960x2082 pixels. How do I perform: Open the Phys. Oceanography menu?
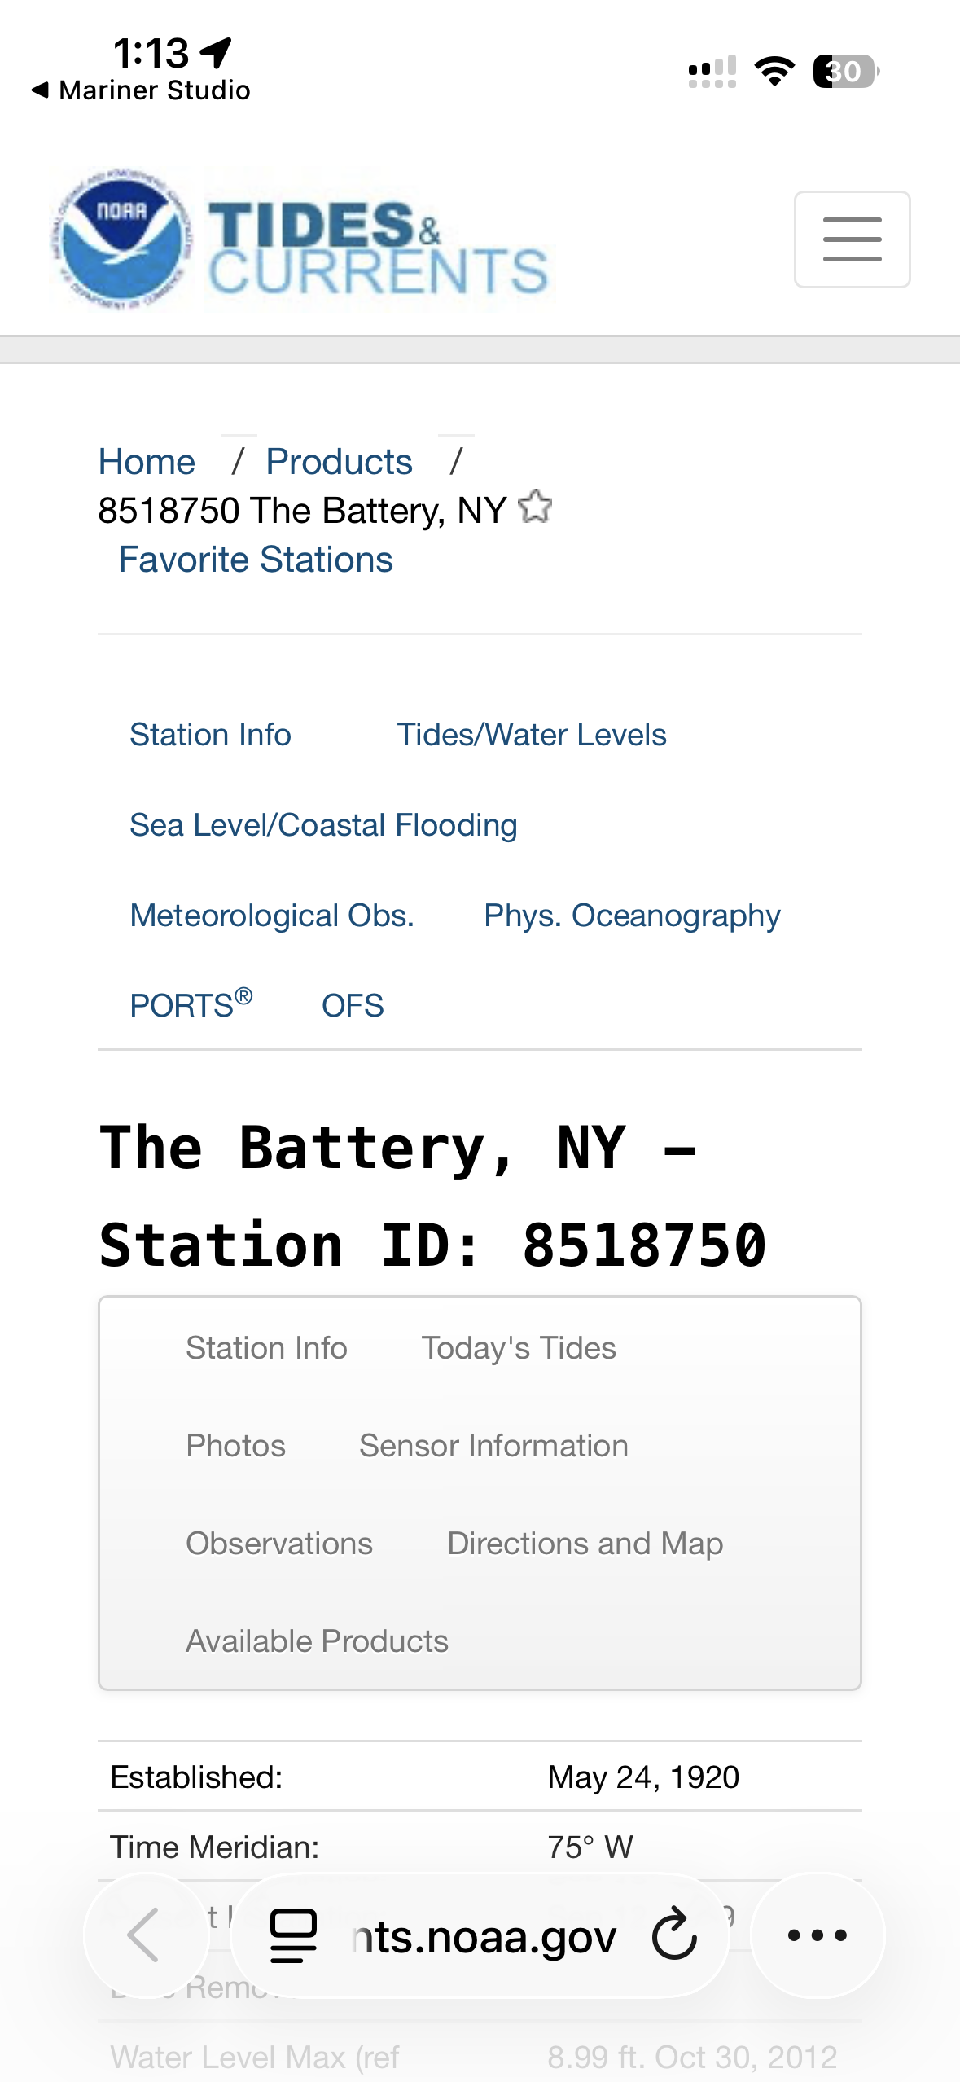point(632,916)
